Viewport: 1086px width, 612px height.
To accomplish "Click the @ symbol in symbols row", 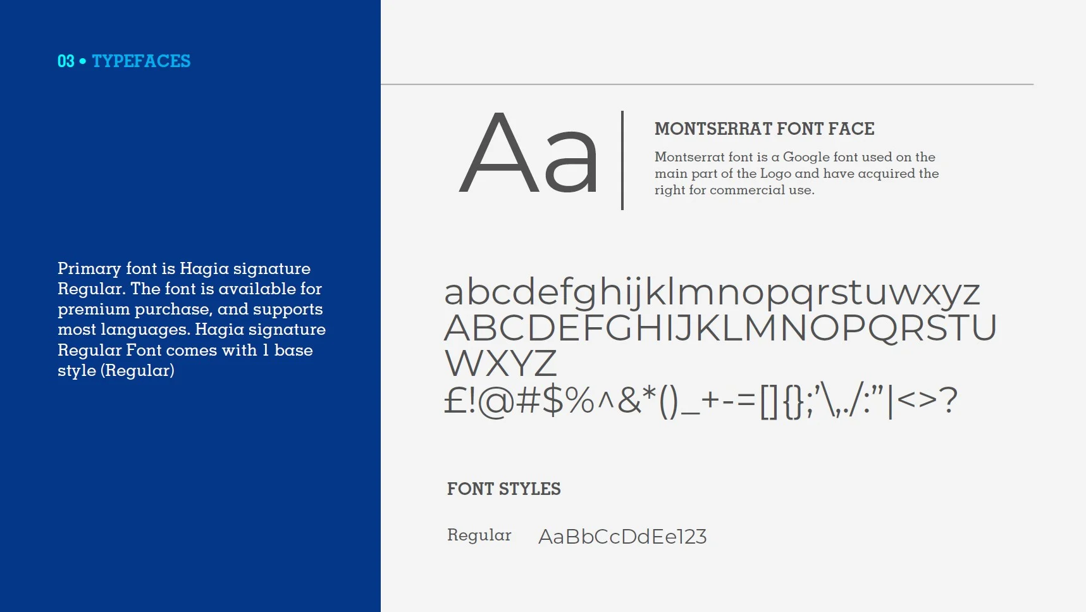I will [x=496, y=402].
